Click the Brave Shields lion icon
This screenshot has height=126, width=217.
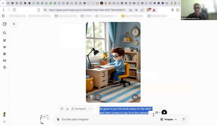[x=148, y=10]
